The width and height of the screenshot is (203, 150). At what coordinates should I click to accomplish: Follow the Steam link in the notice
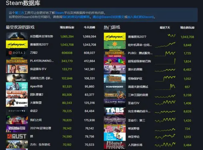point(59,13)
